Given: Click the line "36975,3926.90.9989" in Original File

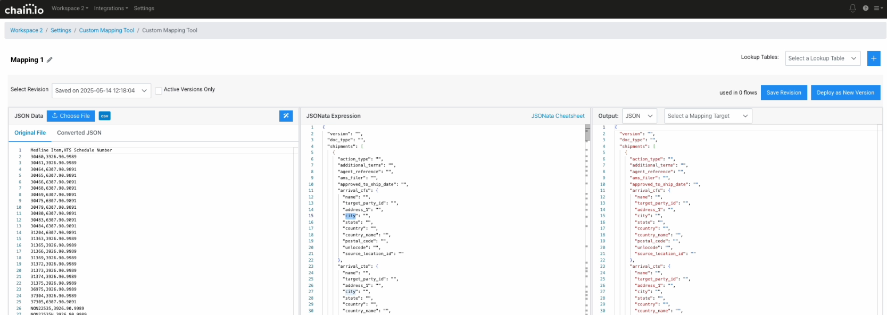Looking at the screenshot, I should pos(53,290).
